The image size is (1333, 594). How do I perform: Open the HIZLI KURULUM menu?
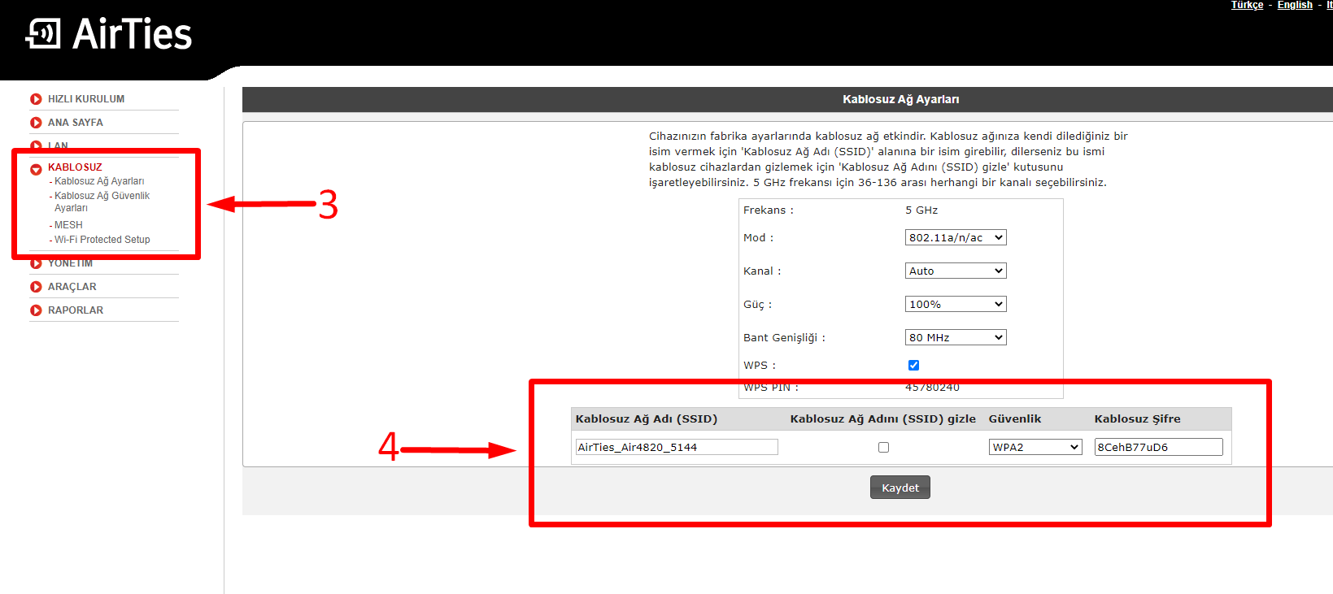(x=86, y=99)
